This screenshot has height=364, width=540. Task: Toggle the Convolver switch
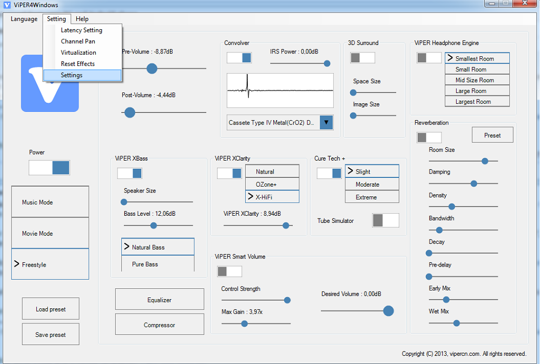239,57
